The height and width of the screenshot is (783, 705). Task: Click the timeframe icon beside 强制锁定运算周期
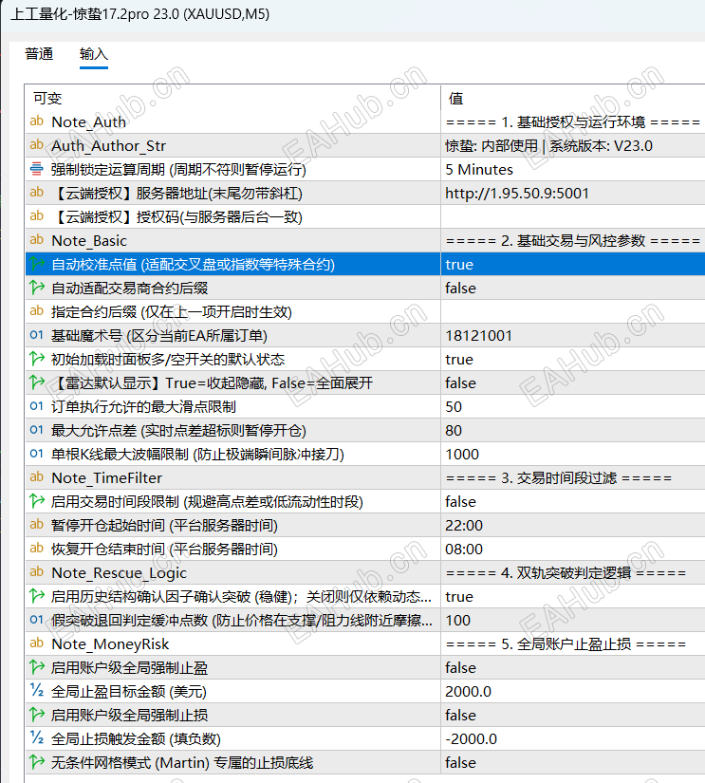click(x=36, y=169)
